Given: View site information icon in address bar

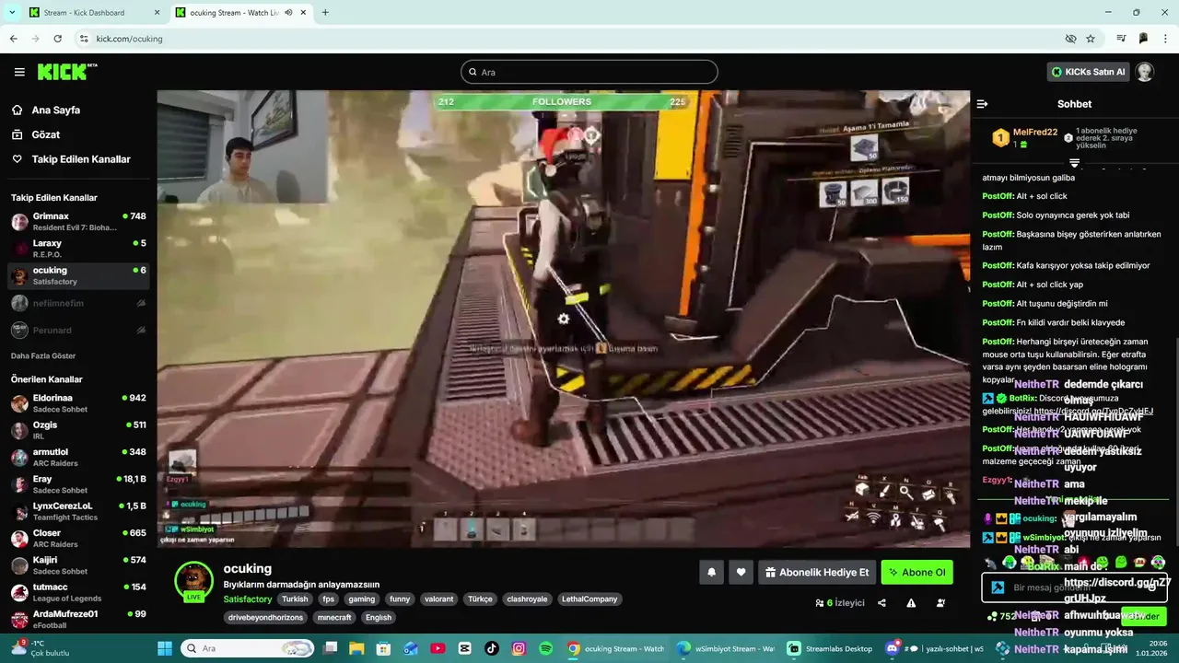Looking at the screenshot, I should coord(84,39).
